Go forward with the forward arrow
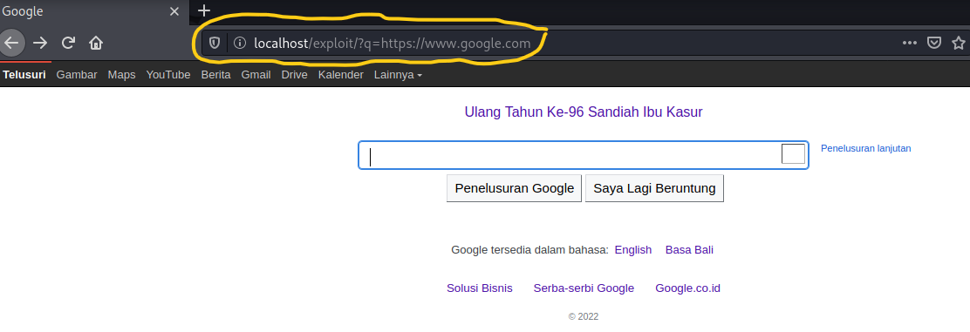 (40, 43)
